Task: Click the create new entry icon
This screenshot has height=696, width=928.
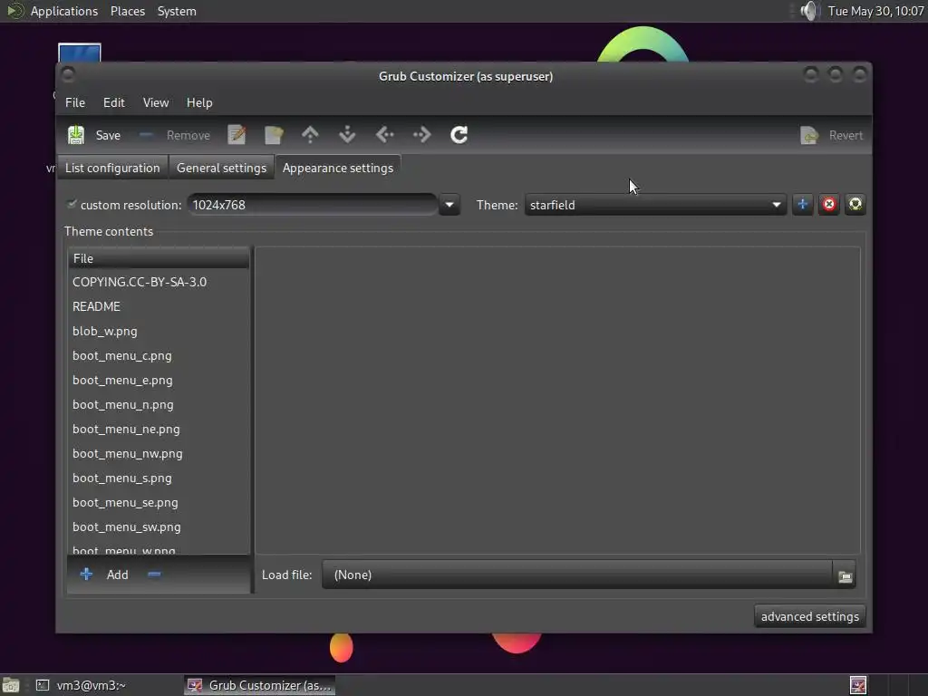Action: [274, 135]
